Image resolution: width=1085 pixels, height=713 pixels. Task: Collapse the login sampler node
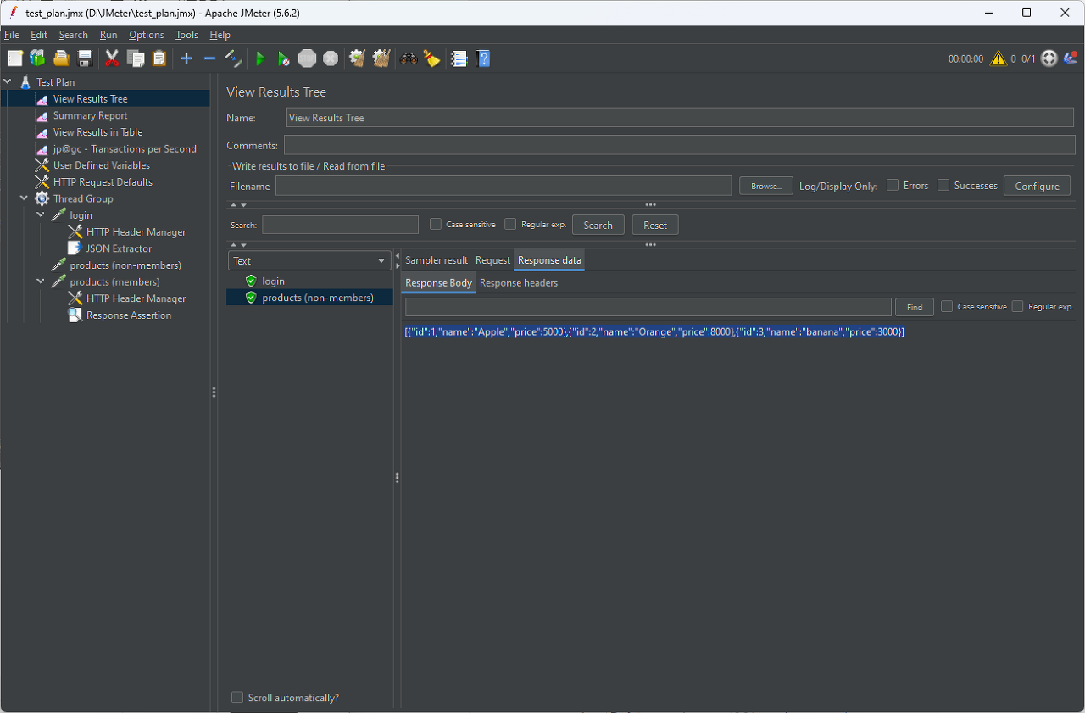pos(41,214)
